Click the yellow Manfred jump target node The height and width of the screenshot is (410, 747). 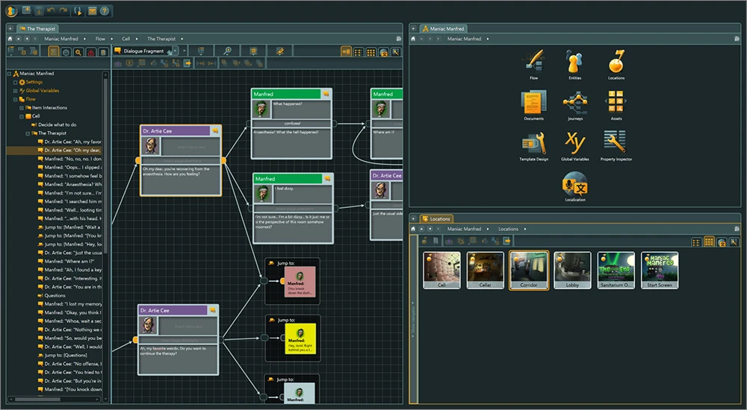pos(300,338)
